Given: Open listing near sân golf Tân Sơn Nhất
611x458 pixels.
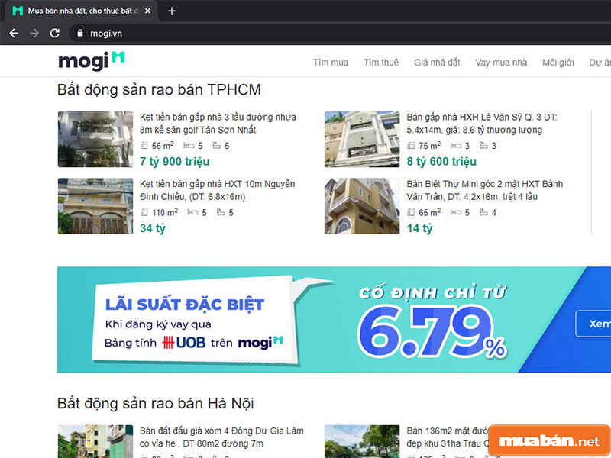Looking at the screenshot, I should coord(218,124).
